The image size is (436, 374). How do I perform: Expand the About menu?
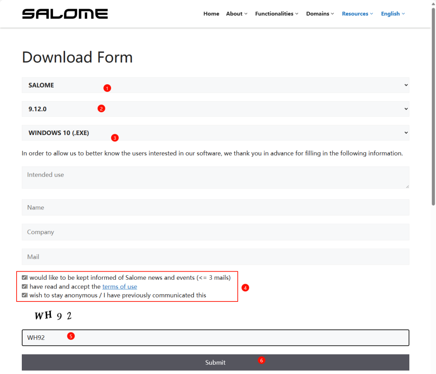tap(237, 14)
